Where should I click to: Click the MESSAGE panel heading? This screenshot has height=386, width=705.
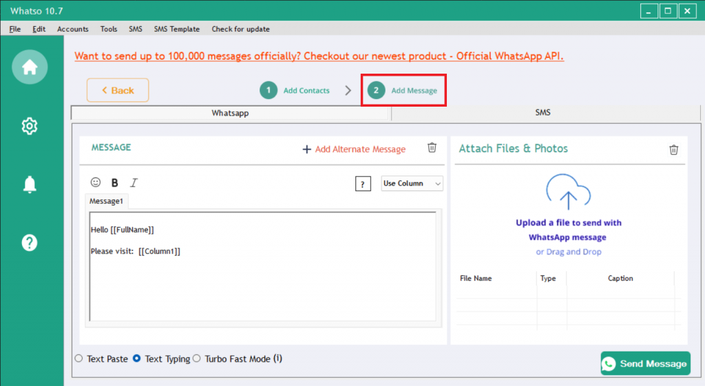pos(111,147)
